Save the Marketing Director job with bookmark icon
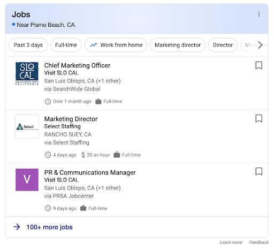Image resolution: width=274 pixels, height=249 pixels. point(258,118)
